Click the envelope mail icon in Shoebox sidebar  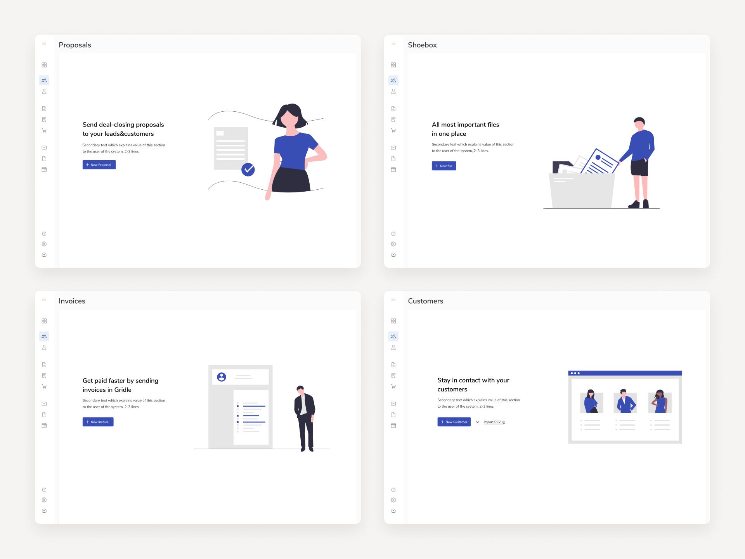[393, 148]
